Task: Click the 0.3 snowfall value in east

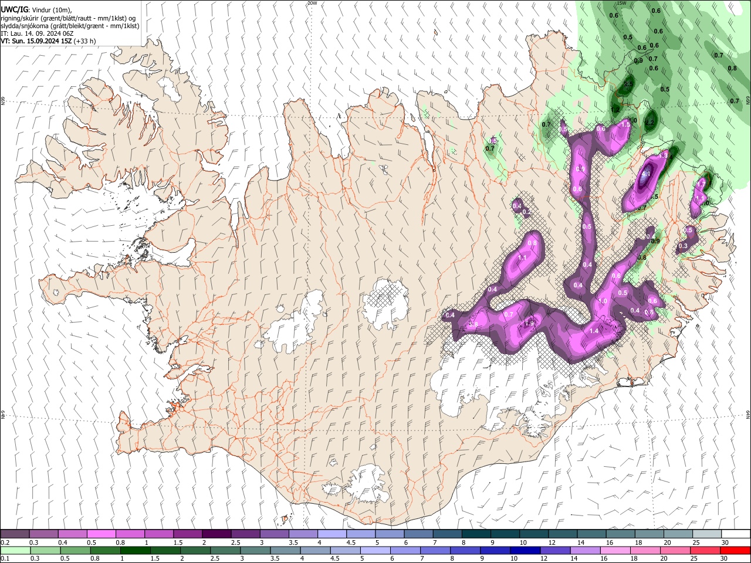Action: [x=683, y=246]
